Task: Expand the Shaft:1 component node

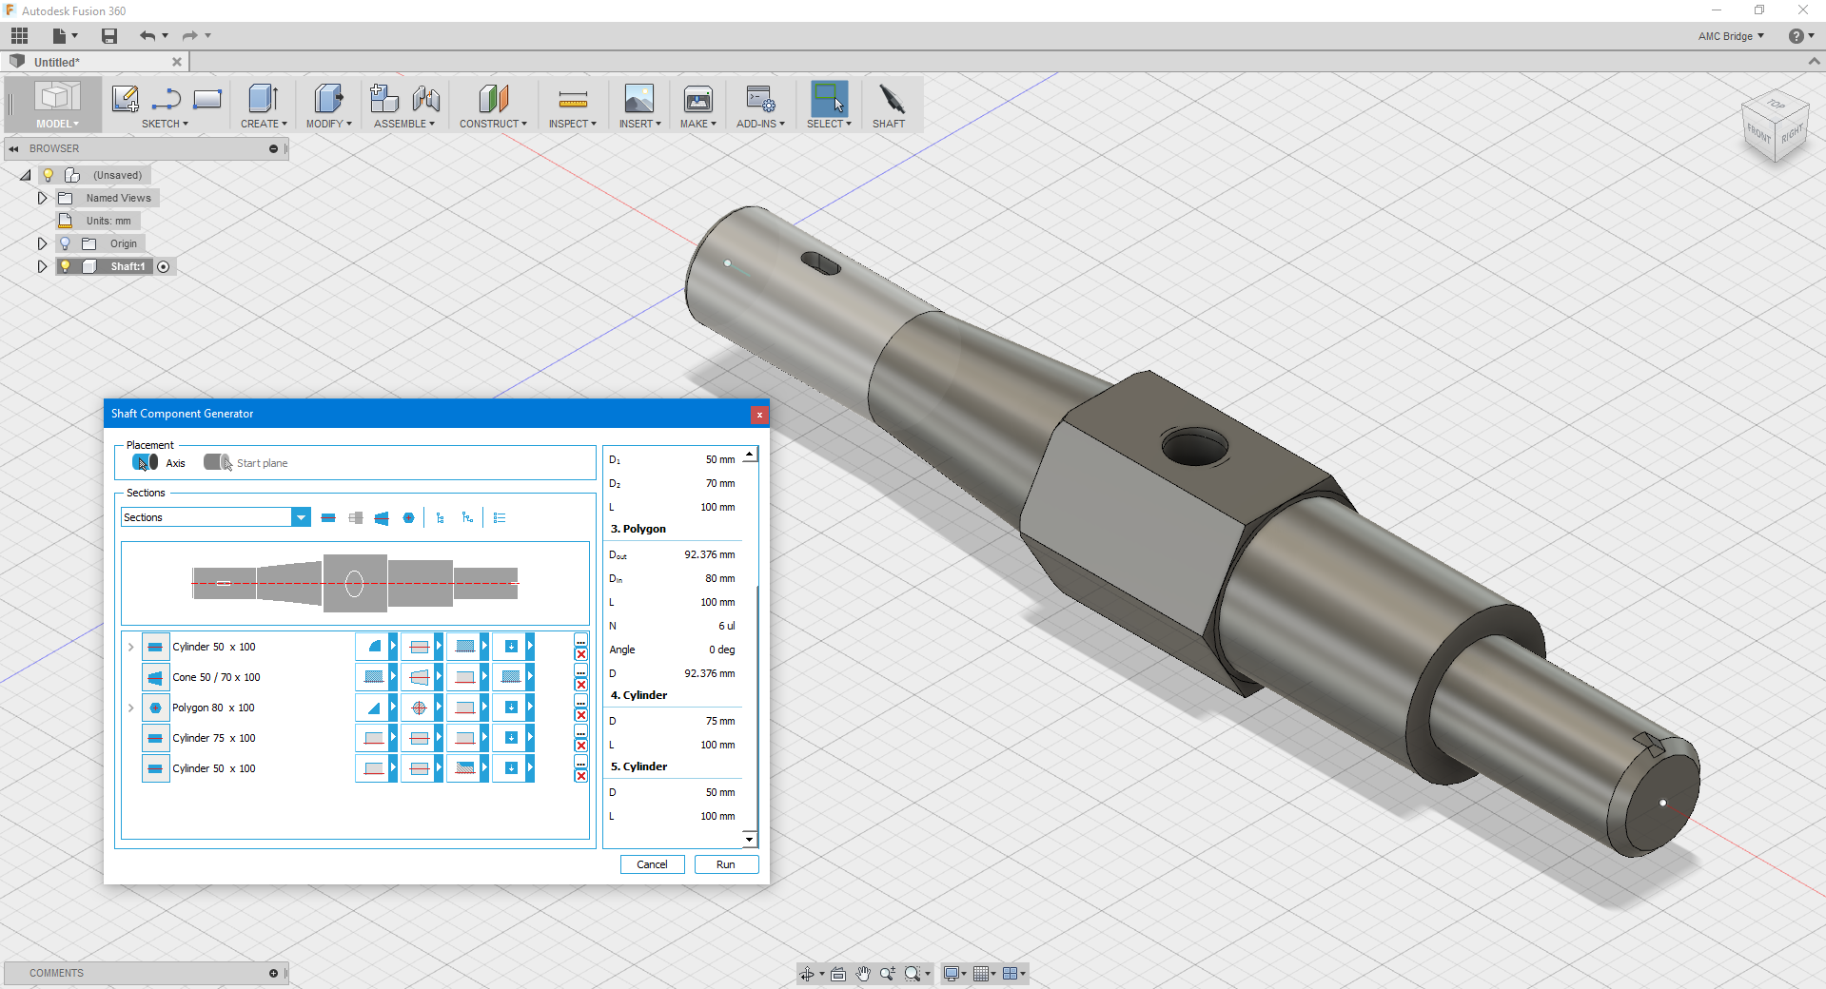Action: (x=42, y=266)
